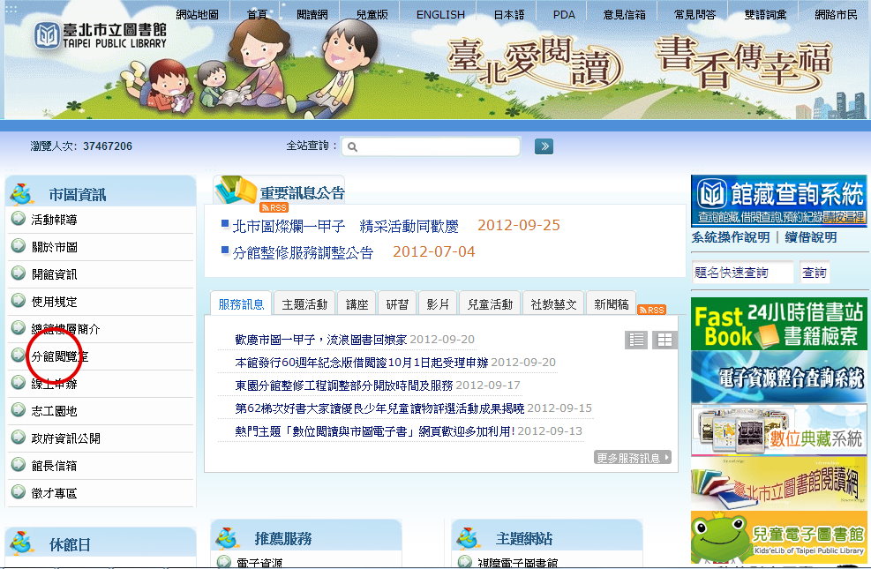The width and height of the screenshot is (871, 569).
Task: Open 意見信箱 in top navigation
Action: [625, 14]
